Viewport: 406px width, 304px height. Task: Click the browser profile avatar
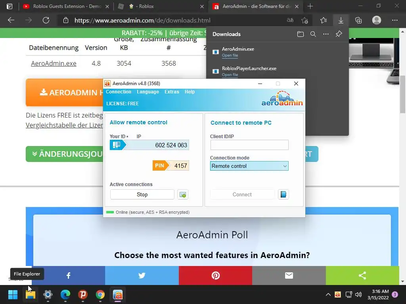tap(377, 20)
